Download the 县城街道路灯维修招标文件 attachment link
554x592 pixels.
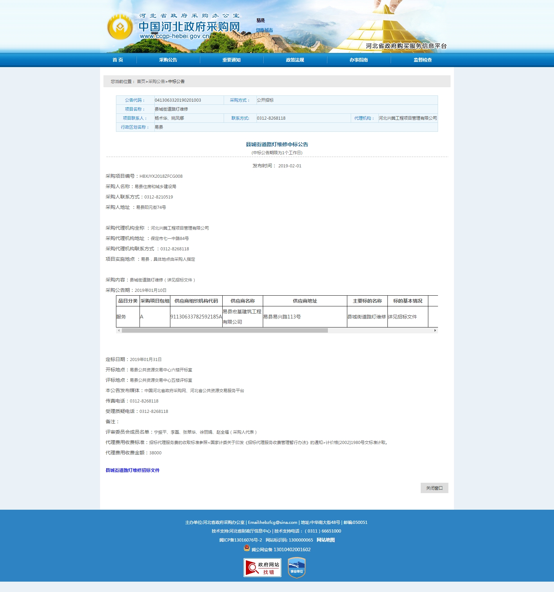pos(133,470)
